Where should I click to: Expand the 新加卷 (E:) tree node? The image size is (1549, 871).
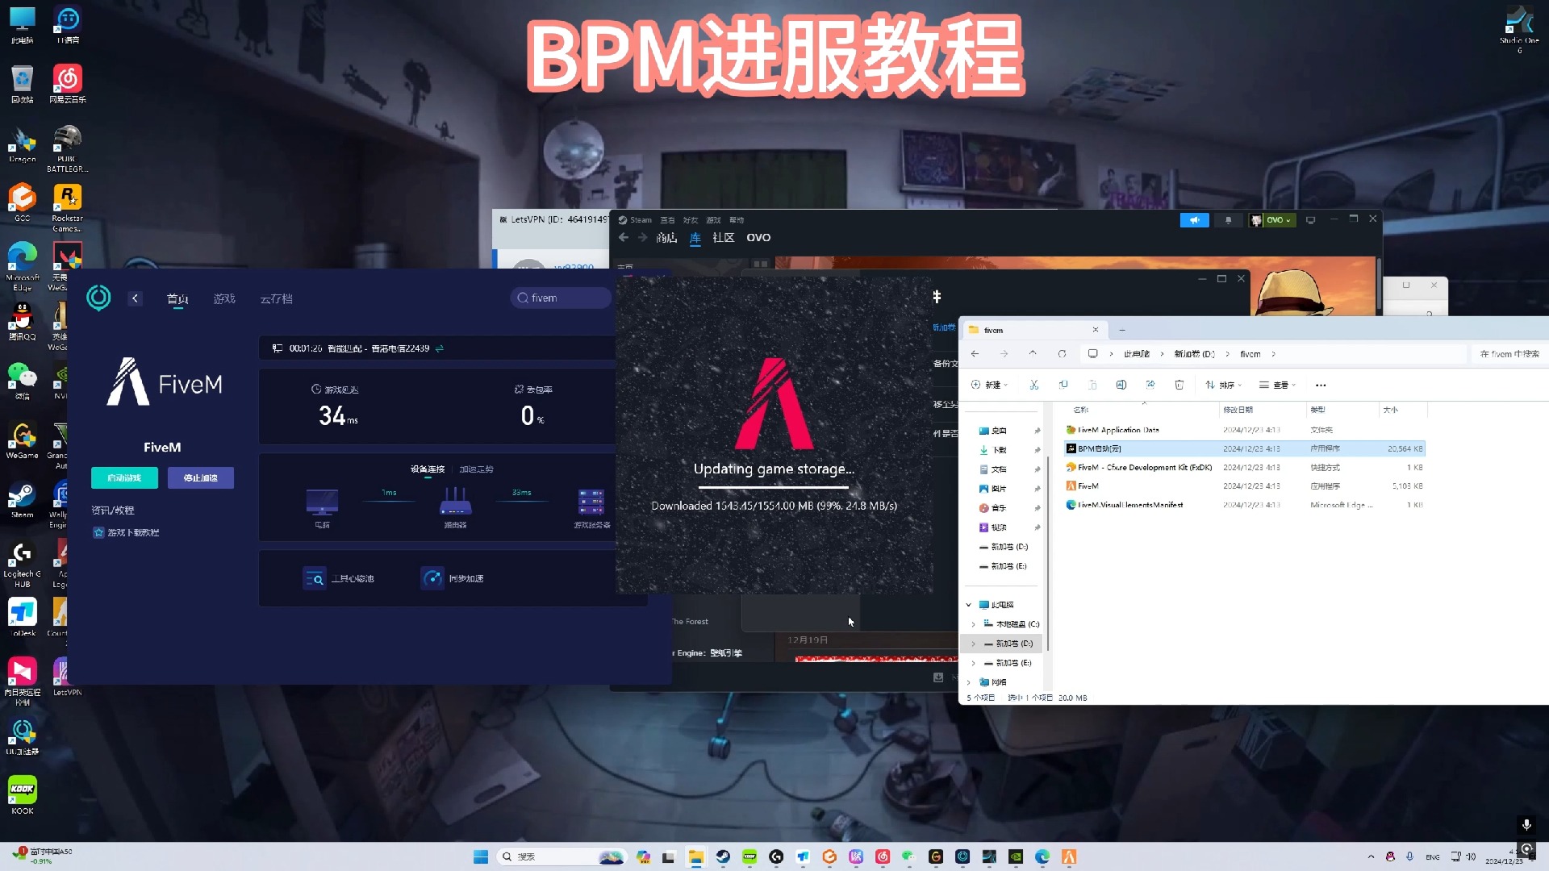click(x=973, y=663)
